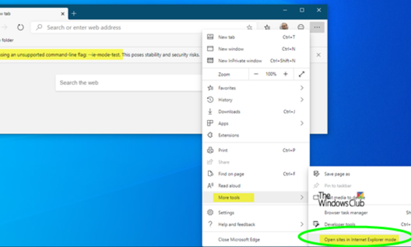Image resolution: width=411 pixels, height=247 pixels.
Task: Select New window from the menu
Action: point(256,49)
